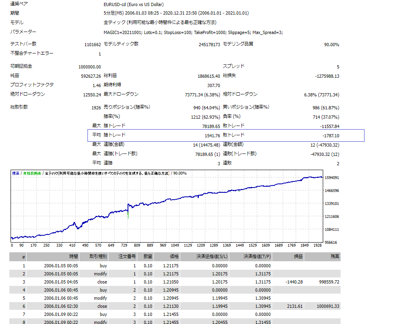
Task: Select profit factor value '1.46'
Action: click(x=97, y=85)
